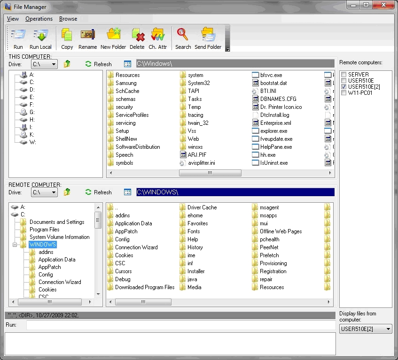The height and width of the screenshot is (360, 398).
Task: Open the local Drive C:\ dropdown
Action: coord(54,64)
